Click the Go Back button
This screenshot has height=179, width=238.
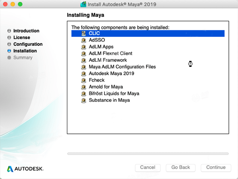pyautogui.click(x=180, y=168)
